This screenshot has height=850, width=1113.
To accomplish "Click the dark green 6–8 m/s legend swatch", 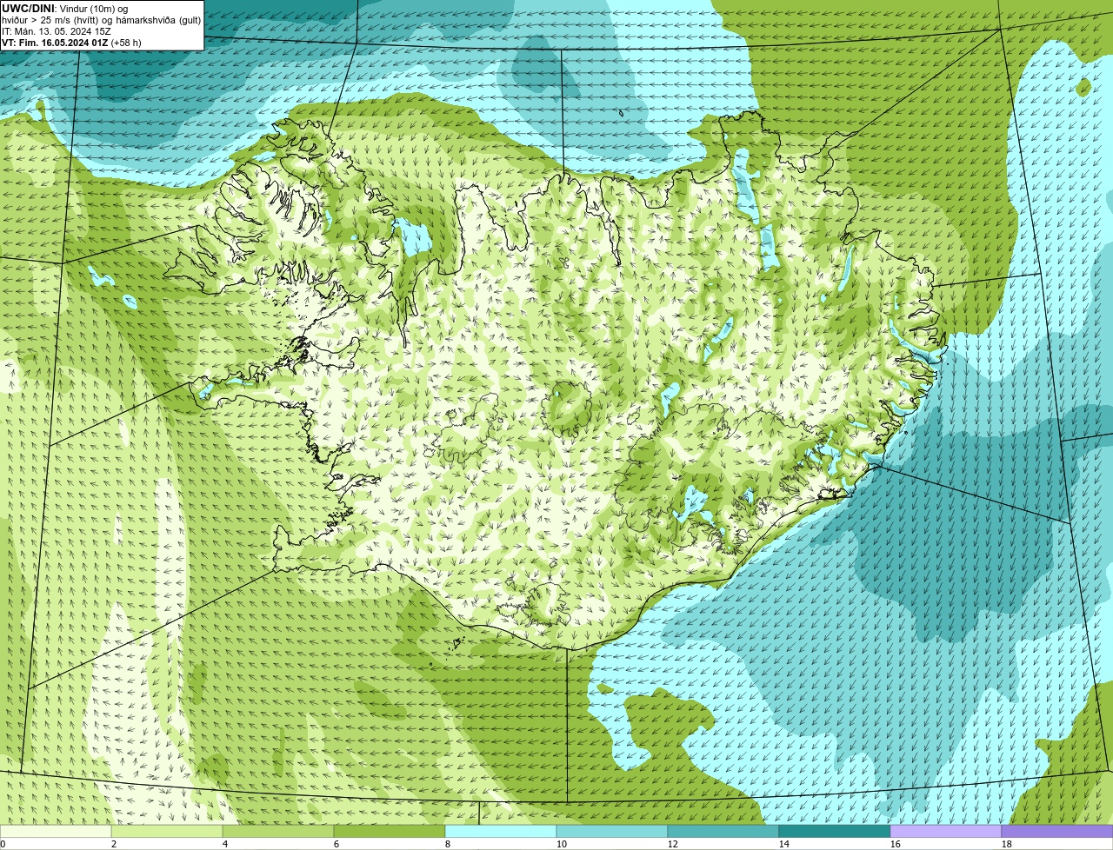I will point(390,831).
